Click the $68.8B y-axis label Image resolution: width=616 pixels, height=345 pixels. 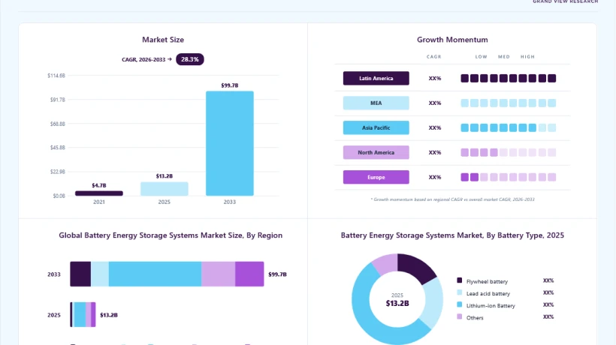(57, 124)
